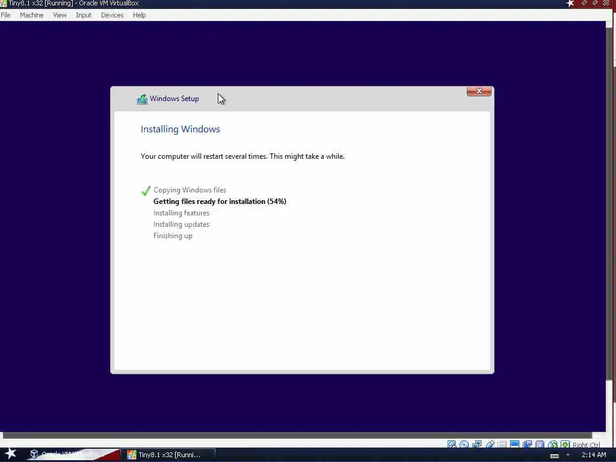616x462 pixels.
Task: Click the network adapter status icon
Action: [476, 445]
